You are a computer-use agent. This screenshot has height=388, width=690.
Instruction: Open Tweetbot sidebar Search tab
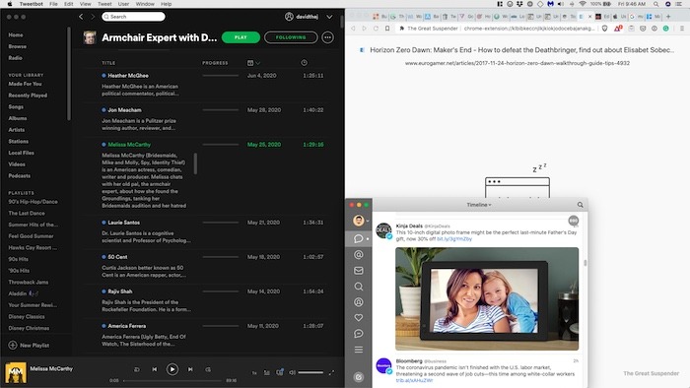pyautogui.click(x=359, y=287)
